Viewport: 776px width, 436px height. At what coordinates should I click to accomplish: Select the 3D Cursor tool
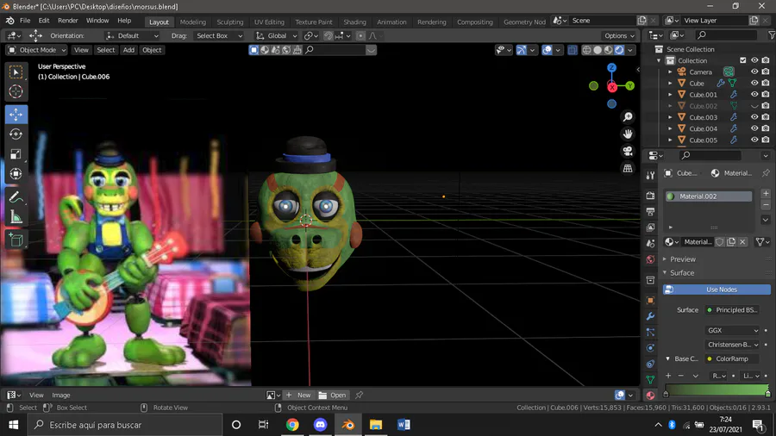[16, 91]
